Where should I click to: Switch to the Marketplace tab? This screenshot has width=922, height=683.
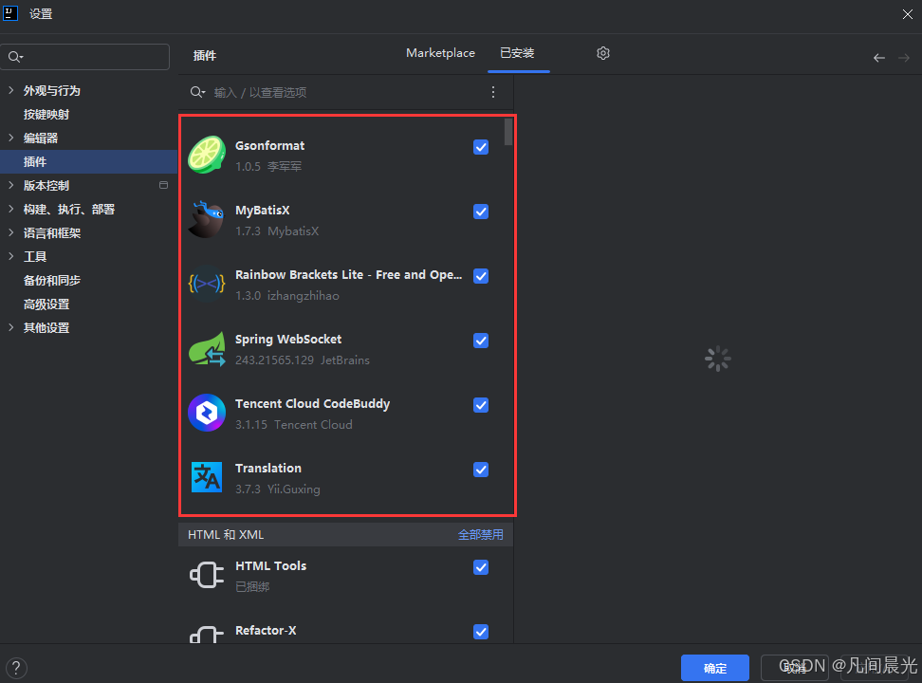(x=440, y=53)
